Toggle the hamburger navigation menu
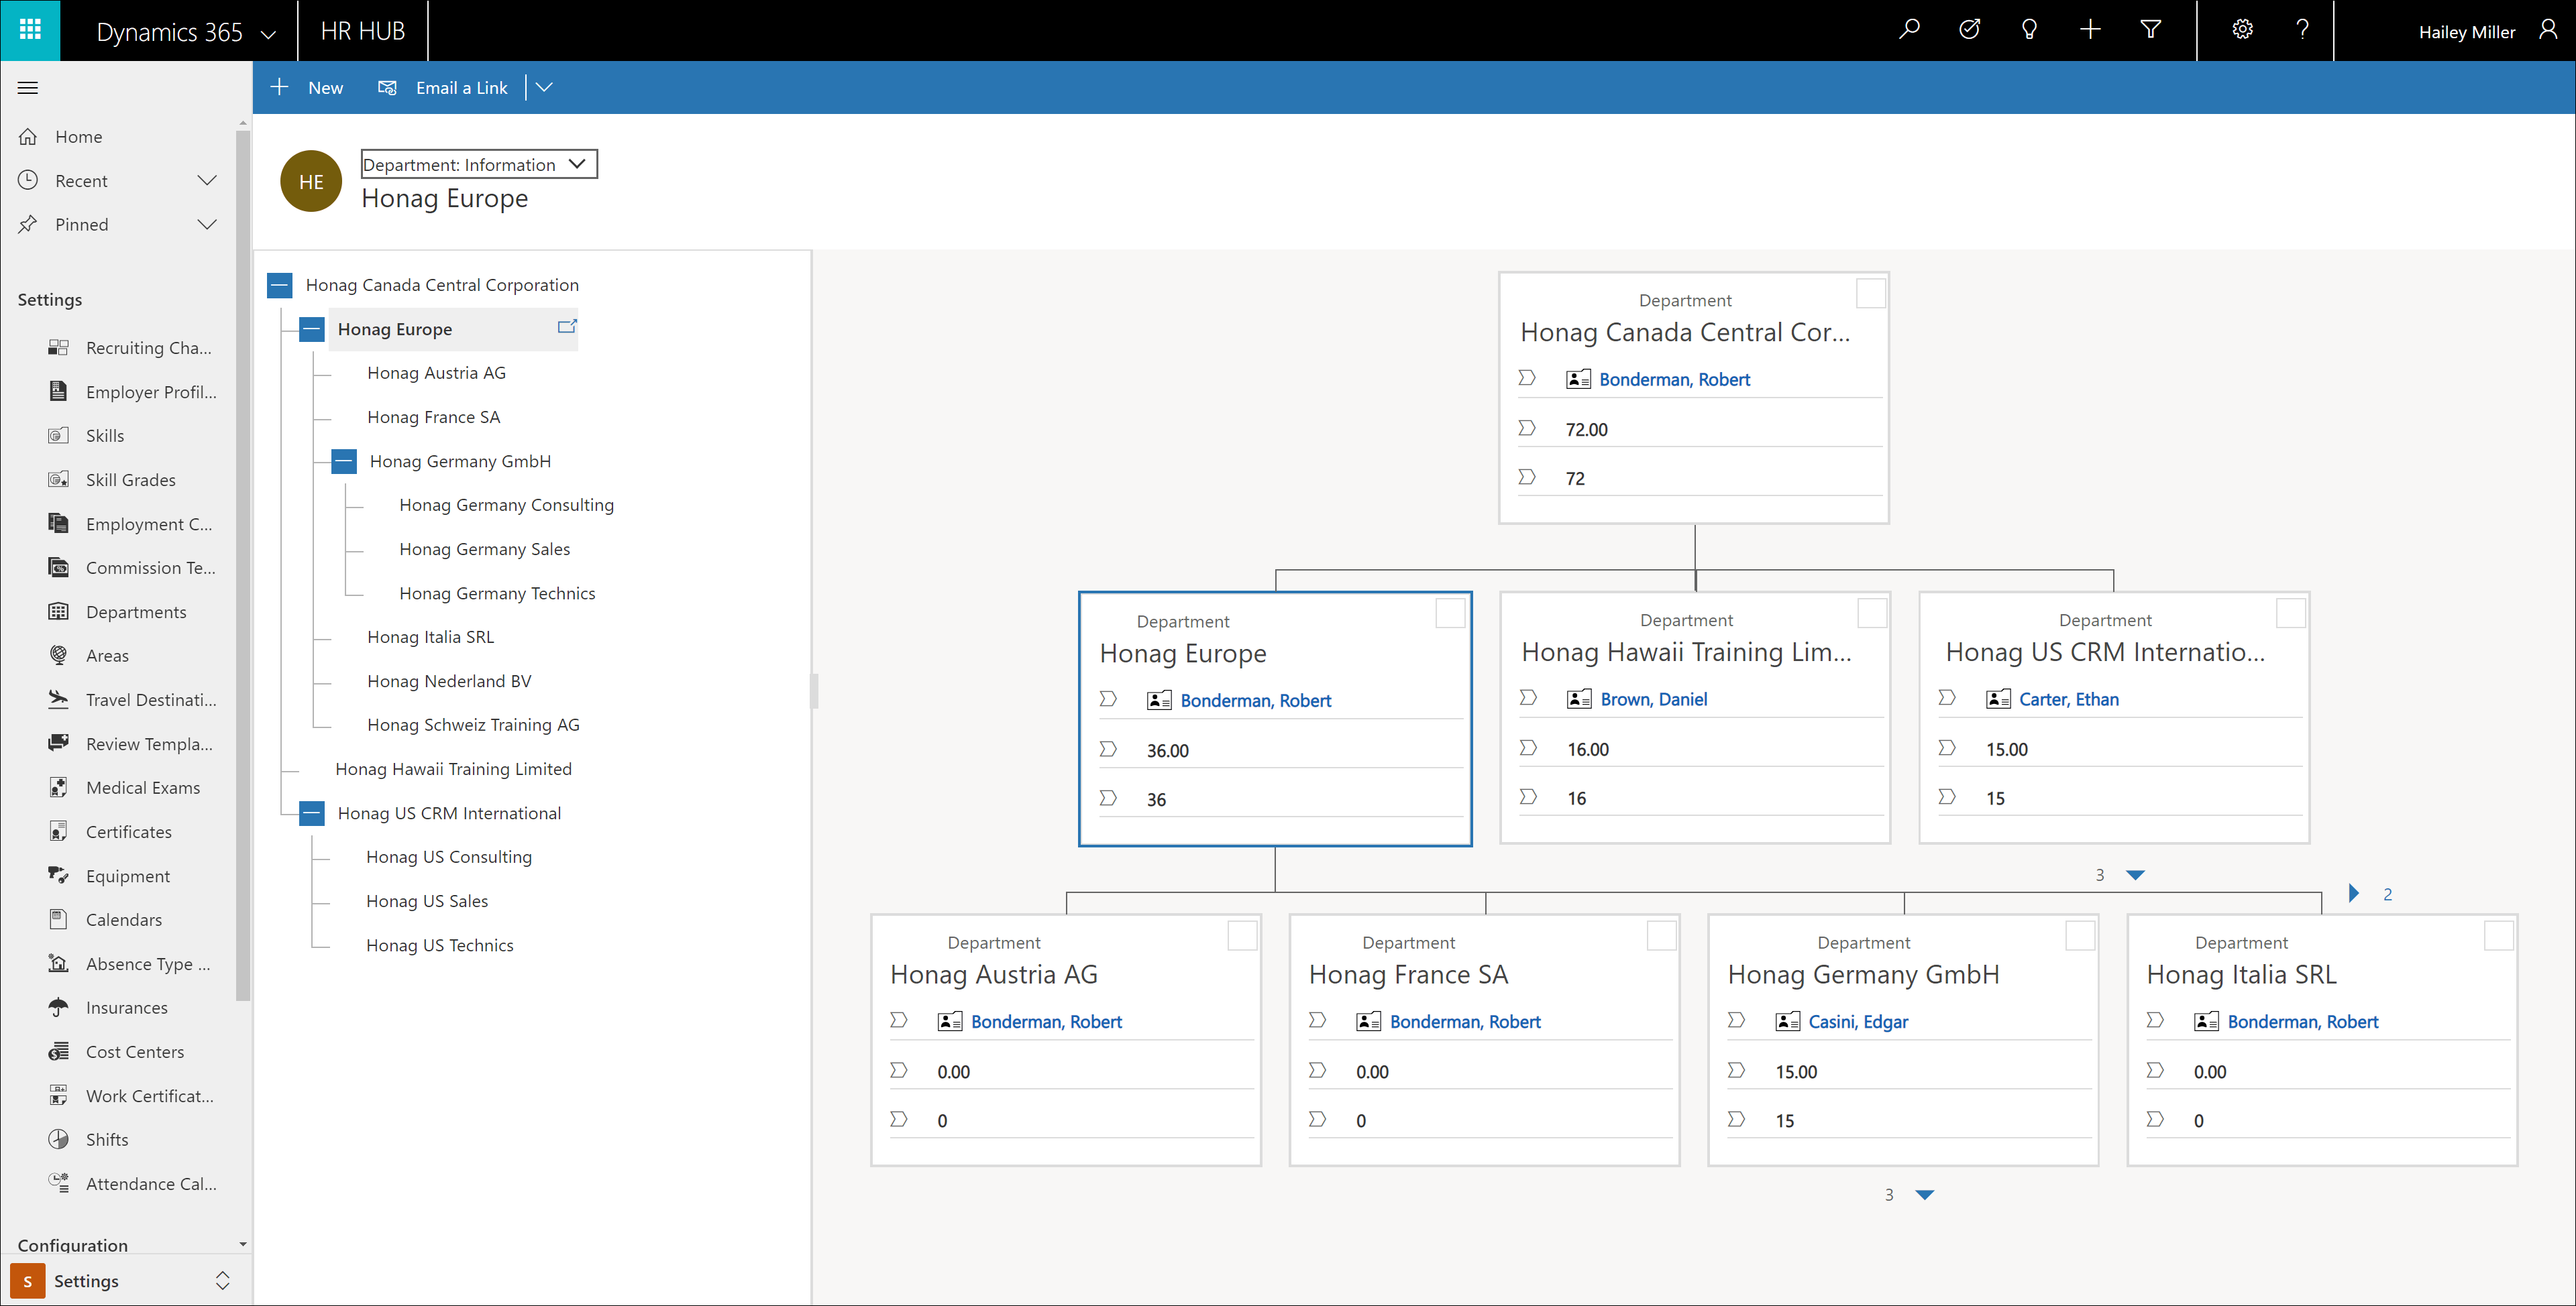 (28, 88)
